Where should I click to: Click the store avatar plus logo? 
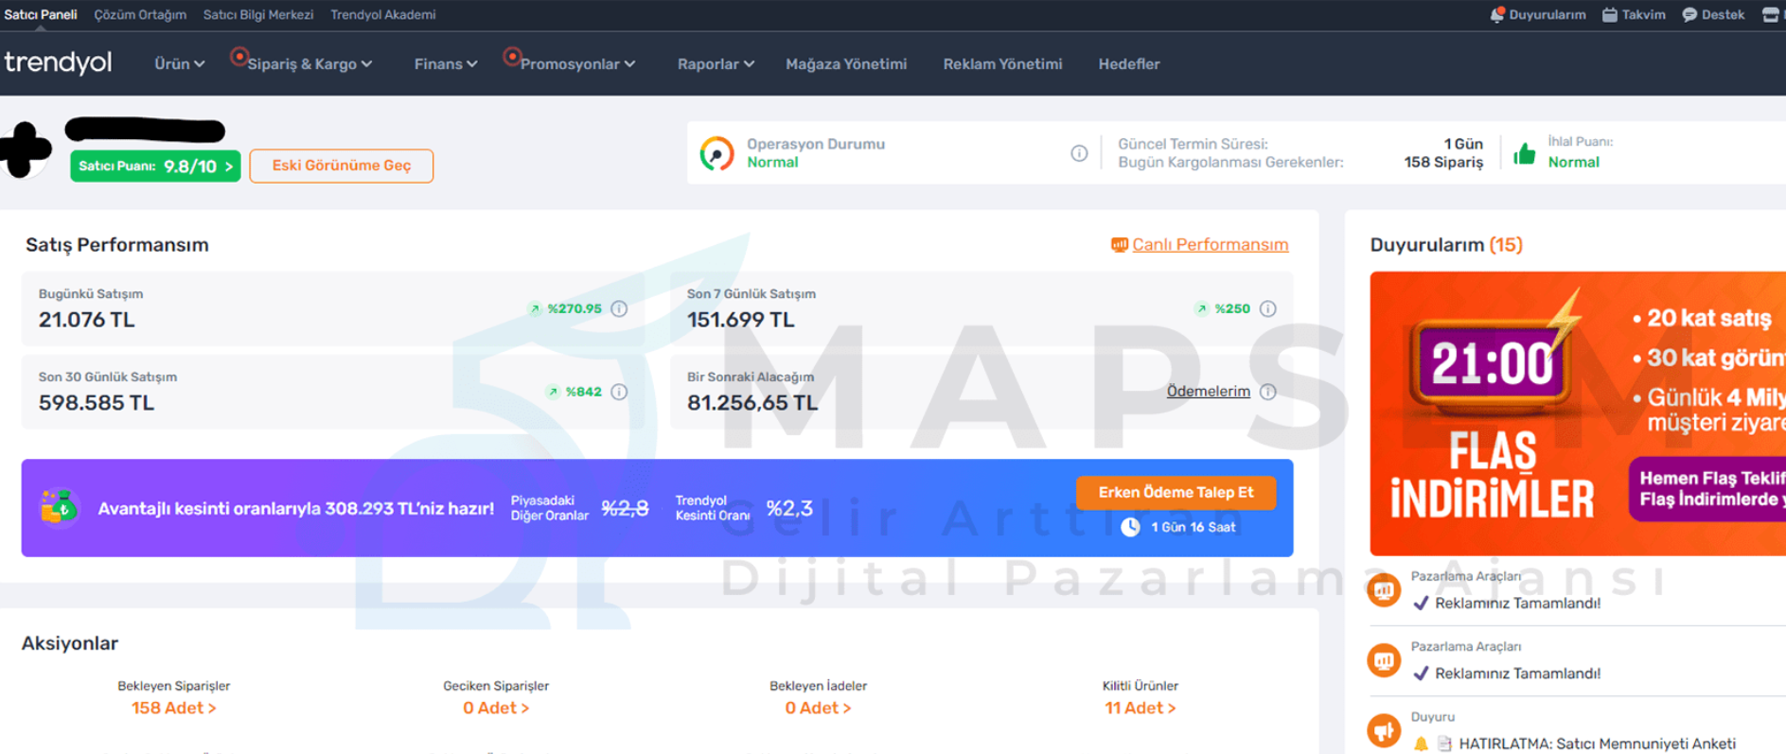pyautogui.click(x=26, y=149)
